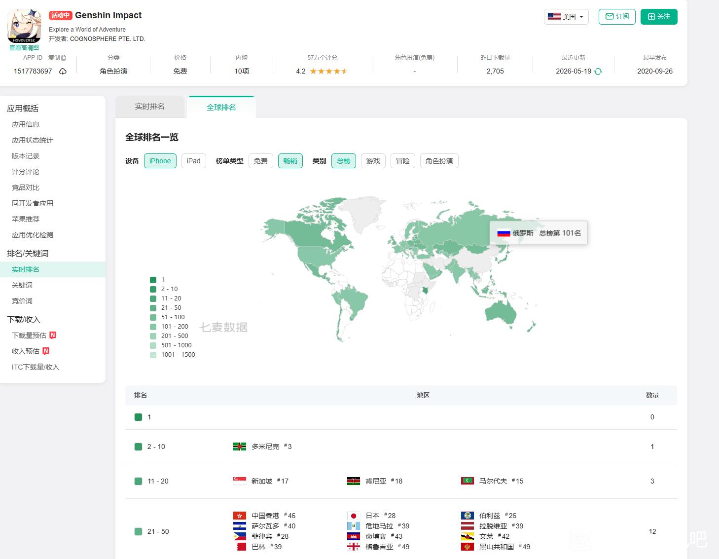719x559 pixels.
Task: Switch chart type to 免费
Action: (261, 161)
